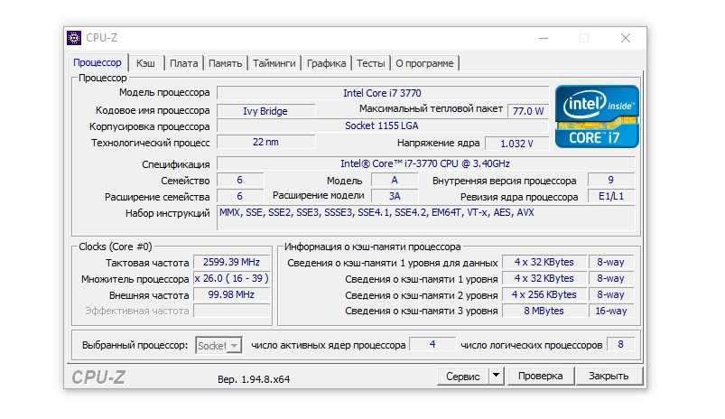This screenshot has width=725, height=419.
Task: Switch to the Кэш tab
Action: [145, 63]
